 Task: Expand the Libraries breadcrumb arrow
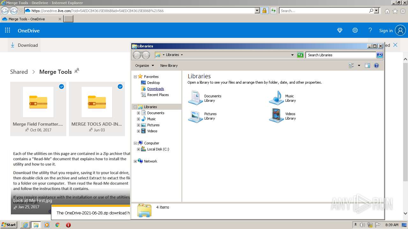click(x=182, y=55)
